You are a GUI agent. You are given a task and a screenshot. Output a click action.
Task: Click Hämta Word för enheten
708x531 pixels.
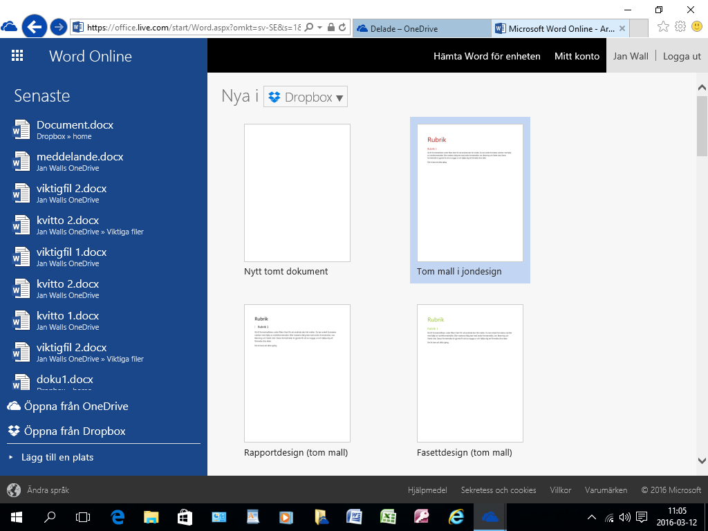click(487, 57)
